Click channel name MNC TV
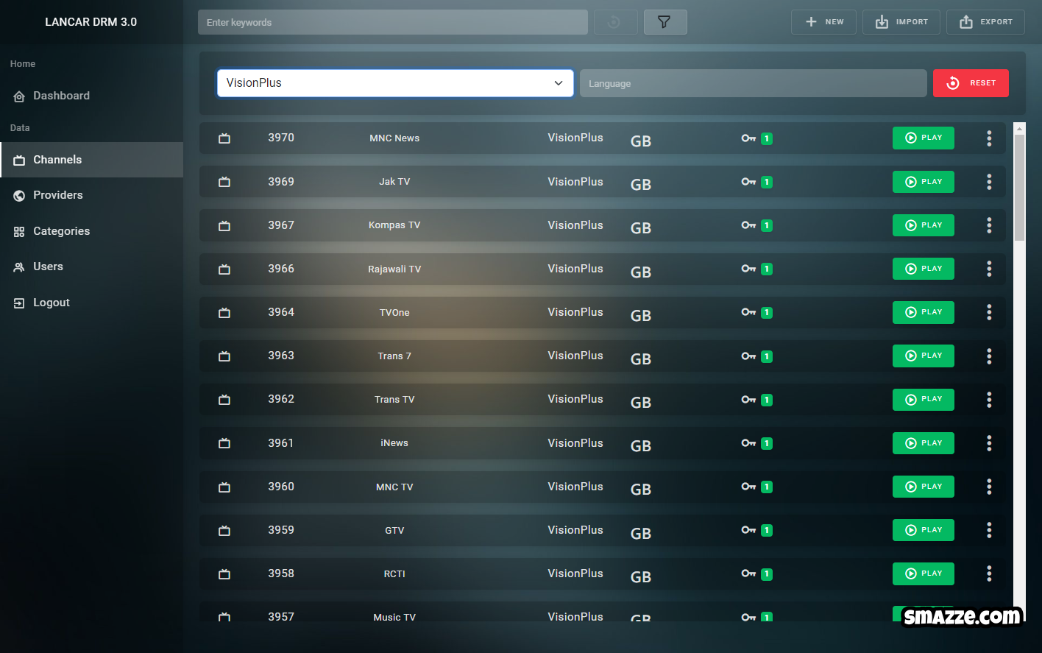Screen dimensions: 1042x653 point(394,487)
